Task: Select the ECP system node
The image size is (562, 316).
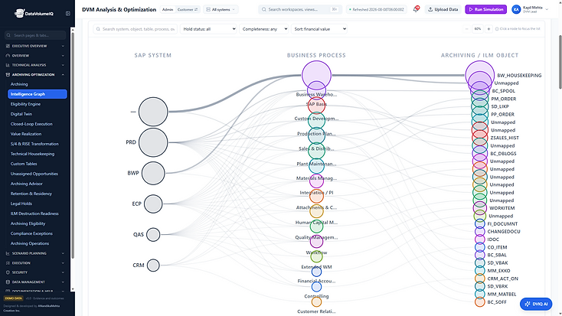Action: (x=153, y=204)
